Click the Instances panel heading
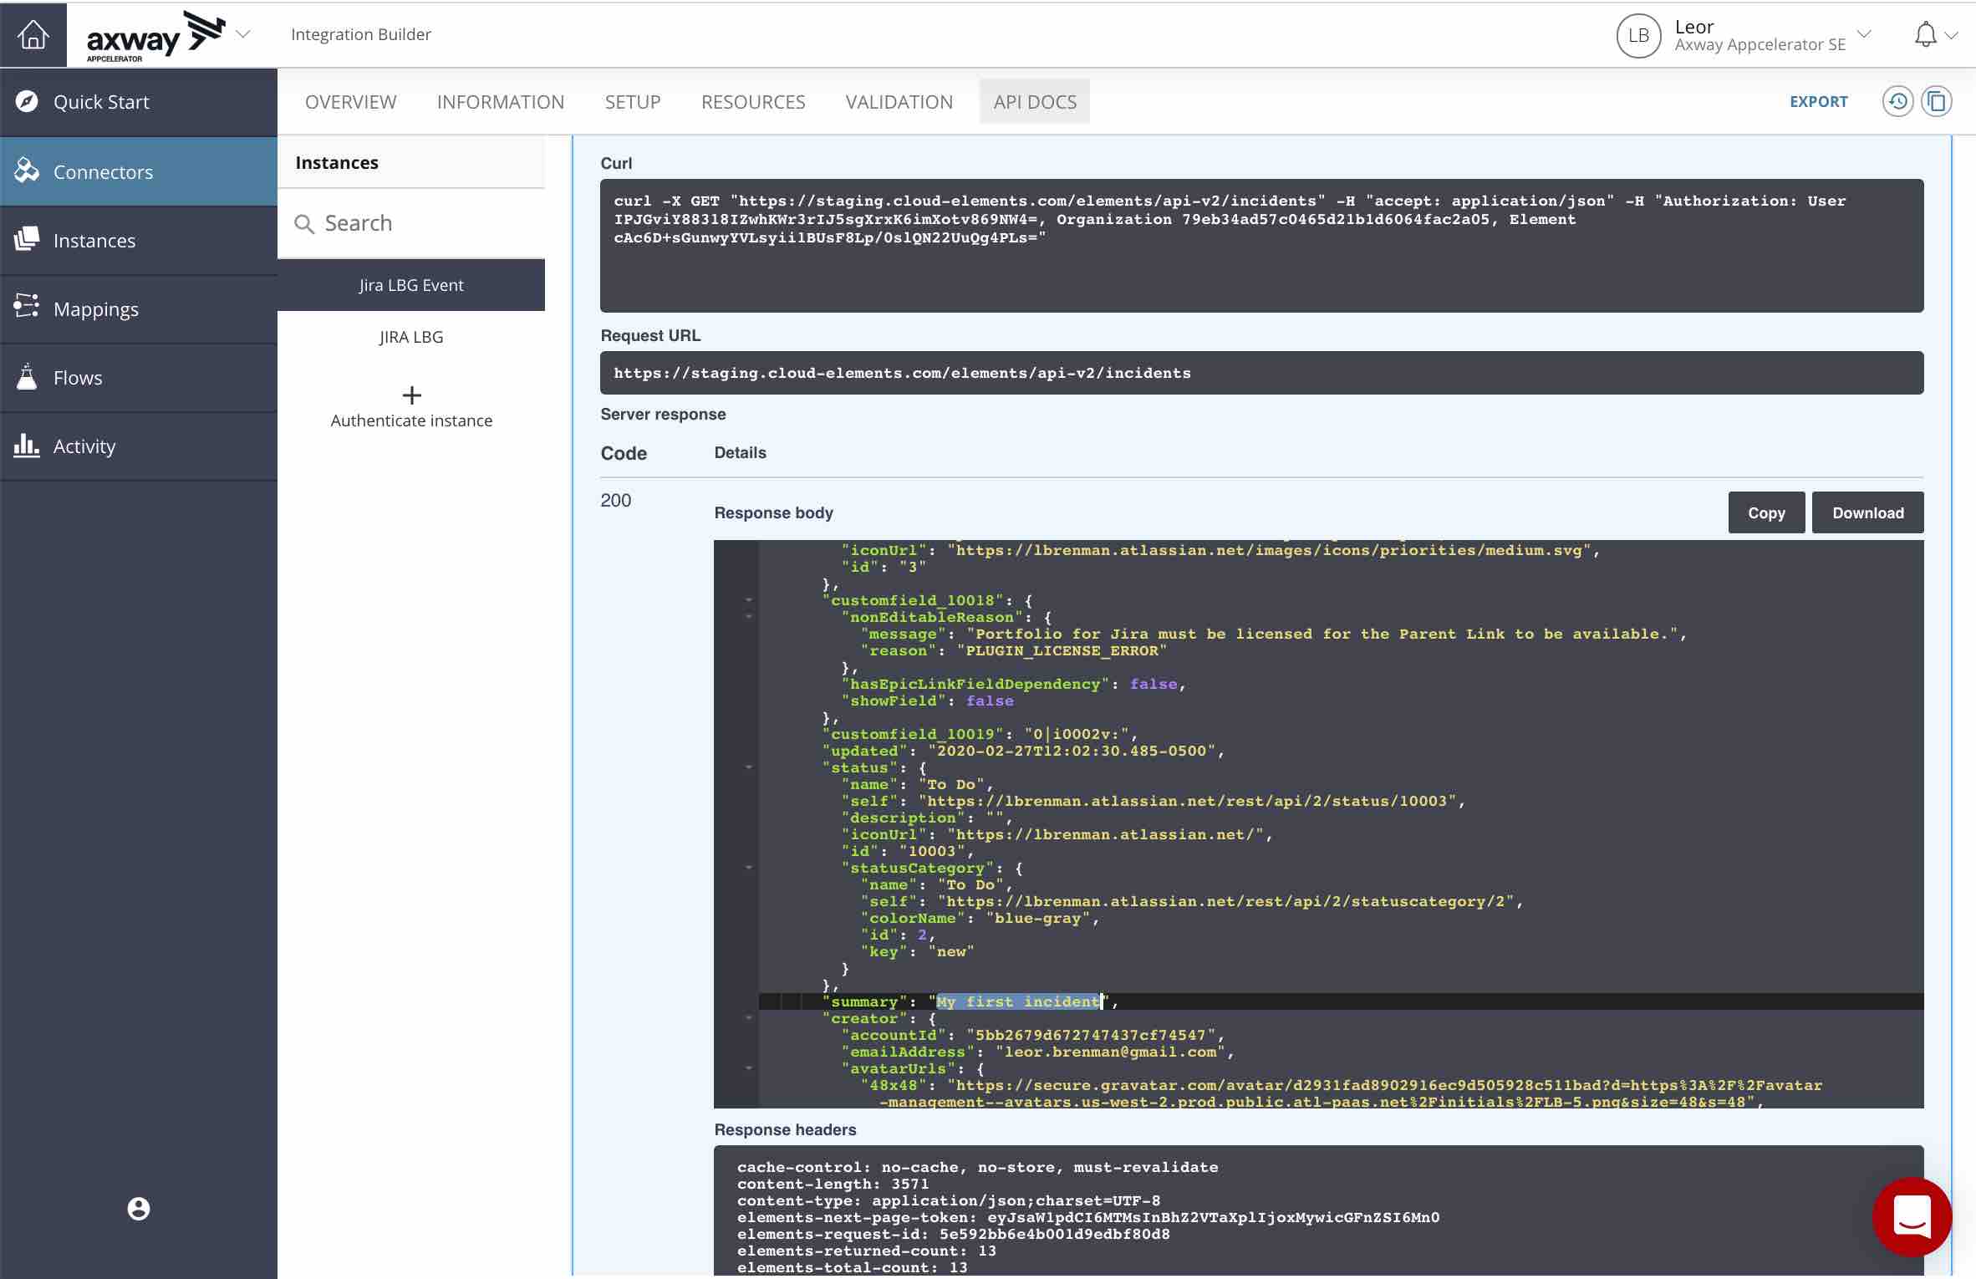This screenshot has width=1976, height=1279. 337,162
